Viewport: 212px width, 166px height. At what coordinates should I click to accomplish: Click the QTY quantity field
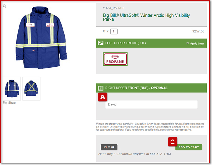114,31
